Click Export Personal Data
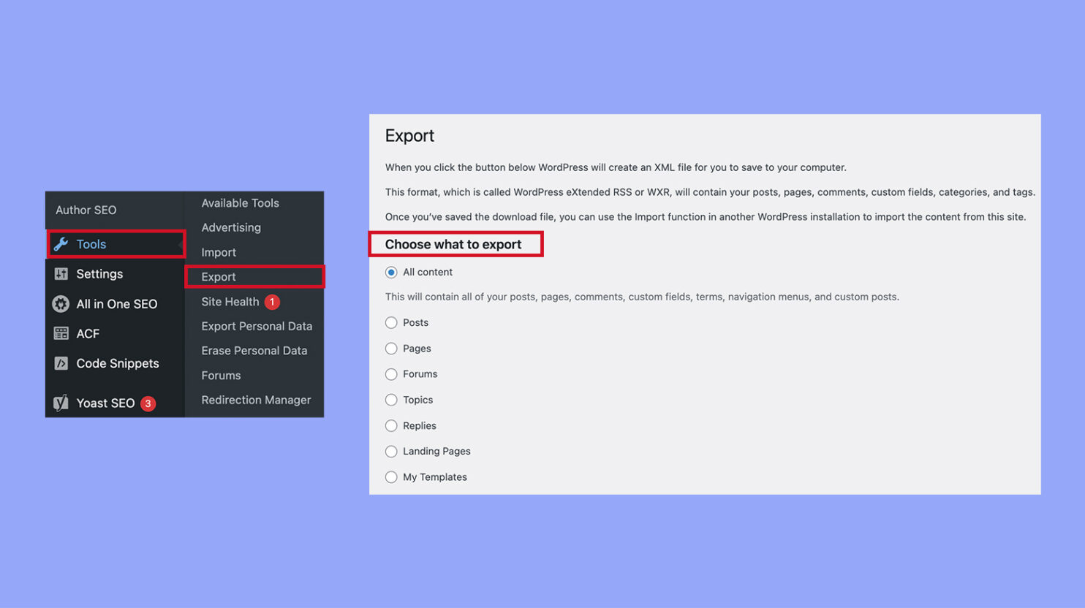Image resolution: width=1085 pixels, height=608 pixels. pyautogui.click(x=256, y=326)
